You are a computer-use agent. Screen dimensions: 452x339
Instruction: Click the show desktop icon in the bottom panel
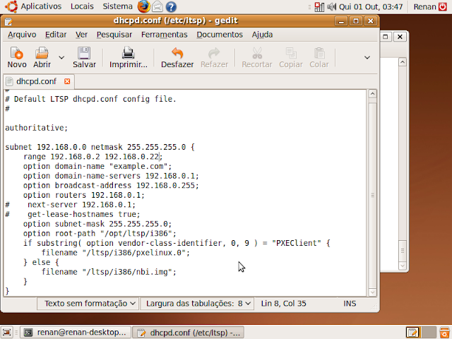[x=6, y=333]
